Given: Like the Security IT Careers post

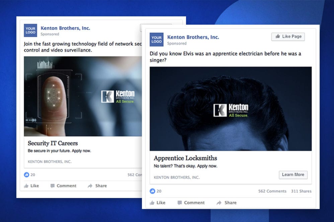Looking at the screenshot, I should (x=31, y=186).
